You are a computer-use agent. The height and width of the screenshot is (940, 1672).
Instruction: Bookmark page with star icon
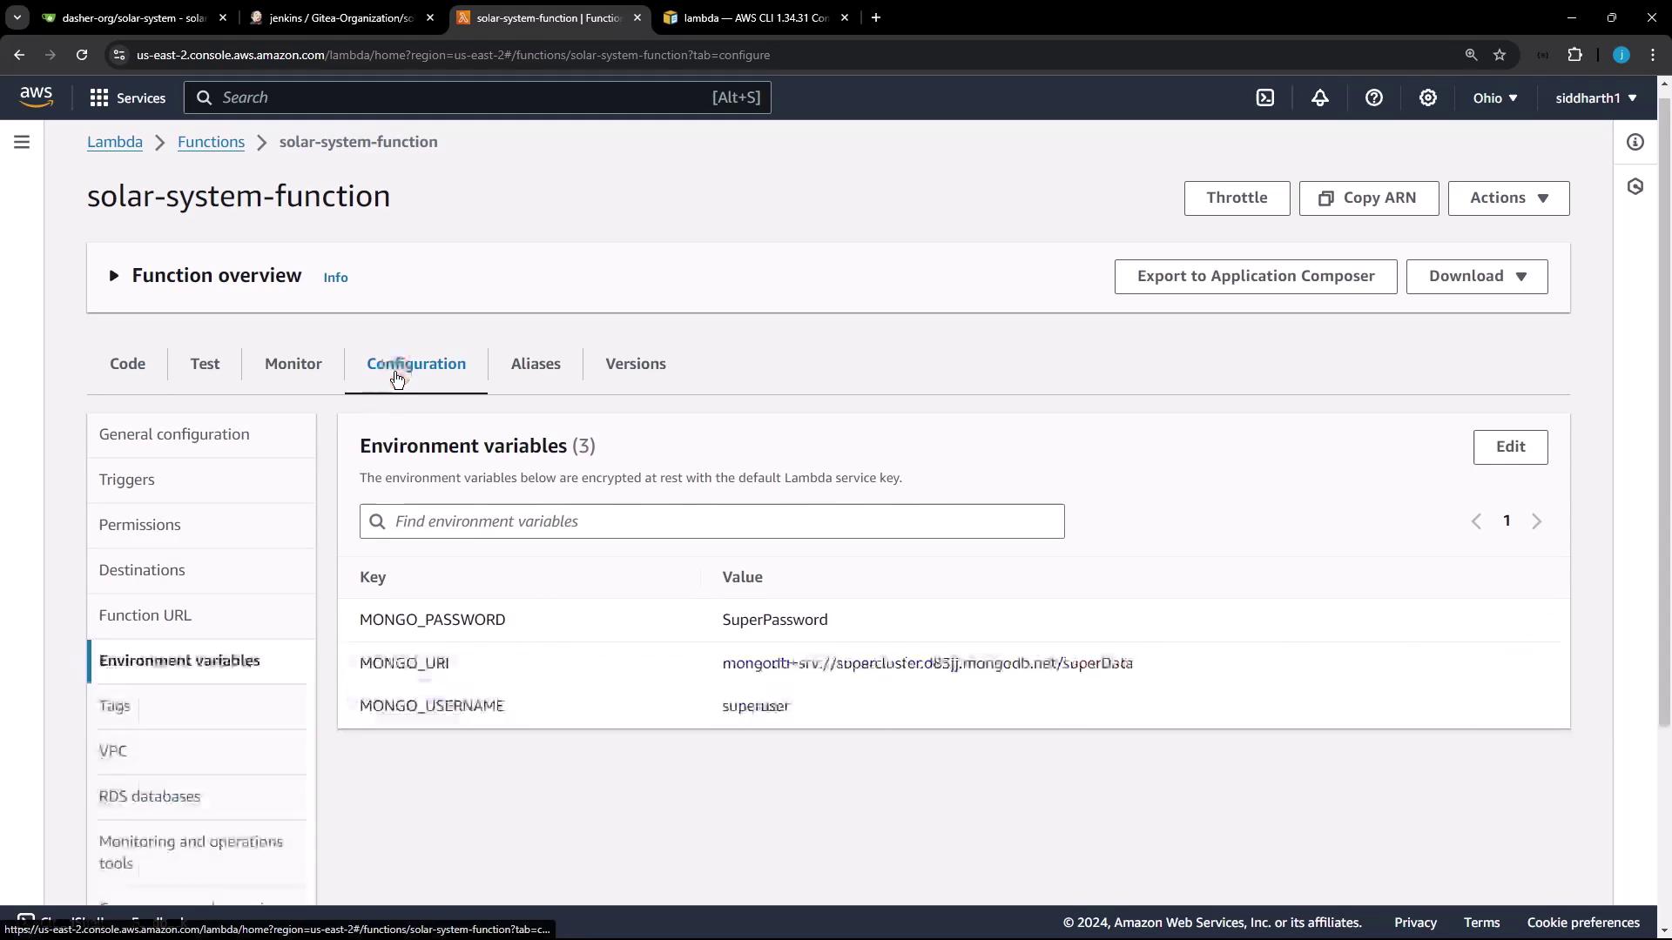(1500, 55)
